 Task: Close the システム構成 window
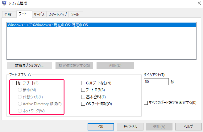pos(199,3)
